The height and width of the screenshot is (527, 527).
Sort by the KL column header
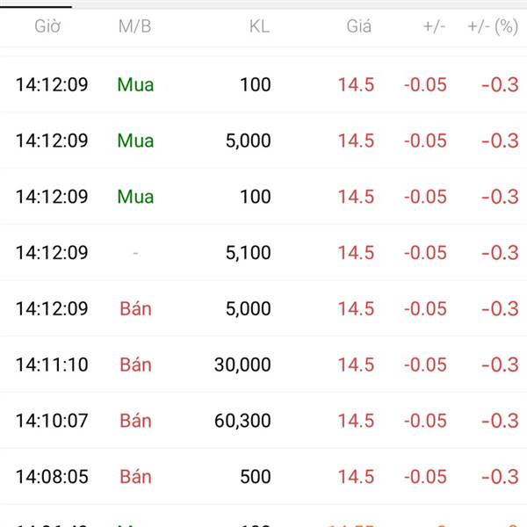click(259, 26)
